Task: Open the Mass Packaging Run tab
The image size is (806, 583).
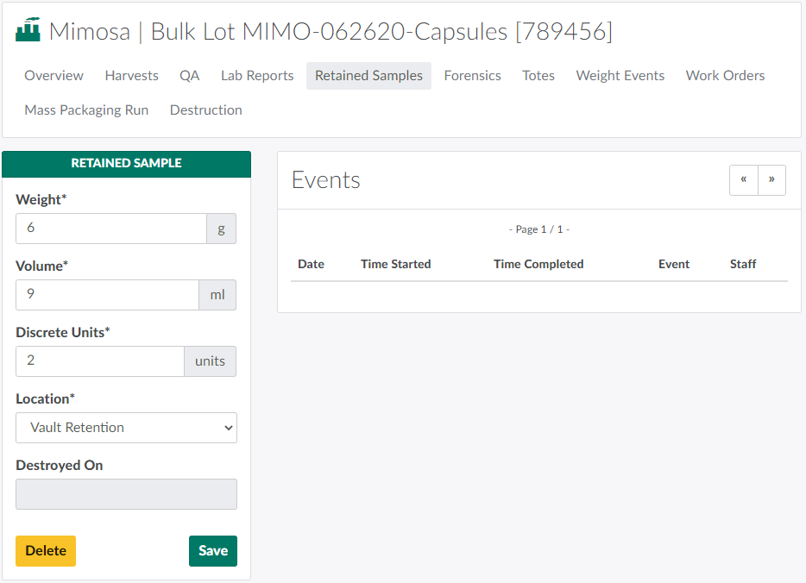Action: coord(86,110)
